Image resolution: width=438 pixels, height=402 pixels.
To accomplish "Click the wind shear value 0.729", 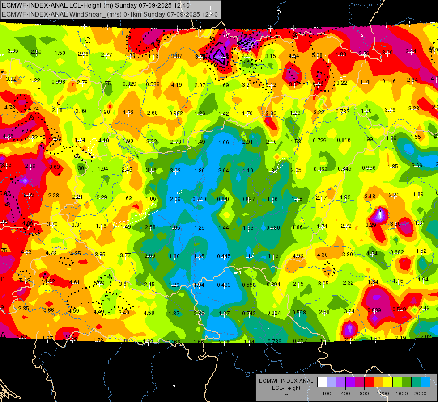I will pyautogui.click(x=319, y=141).
